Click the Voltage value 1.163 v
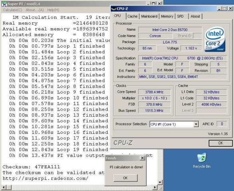 pyautogui.click(x=191, y=48)
